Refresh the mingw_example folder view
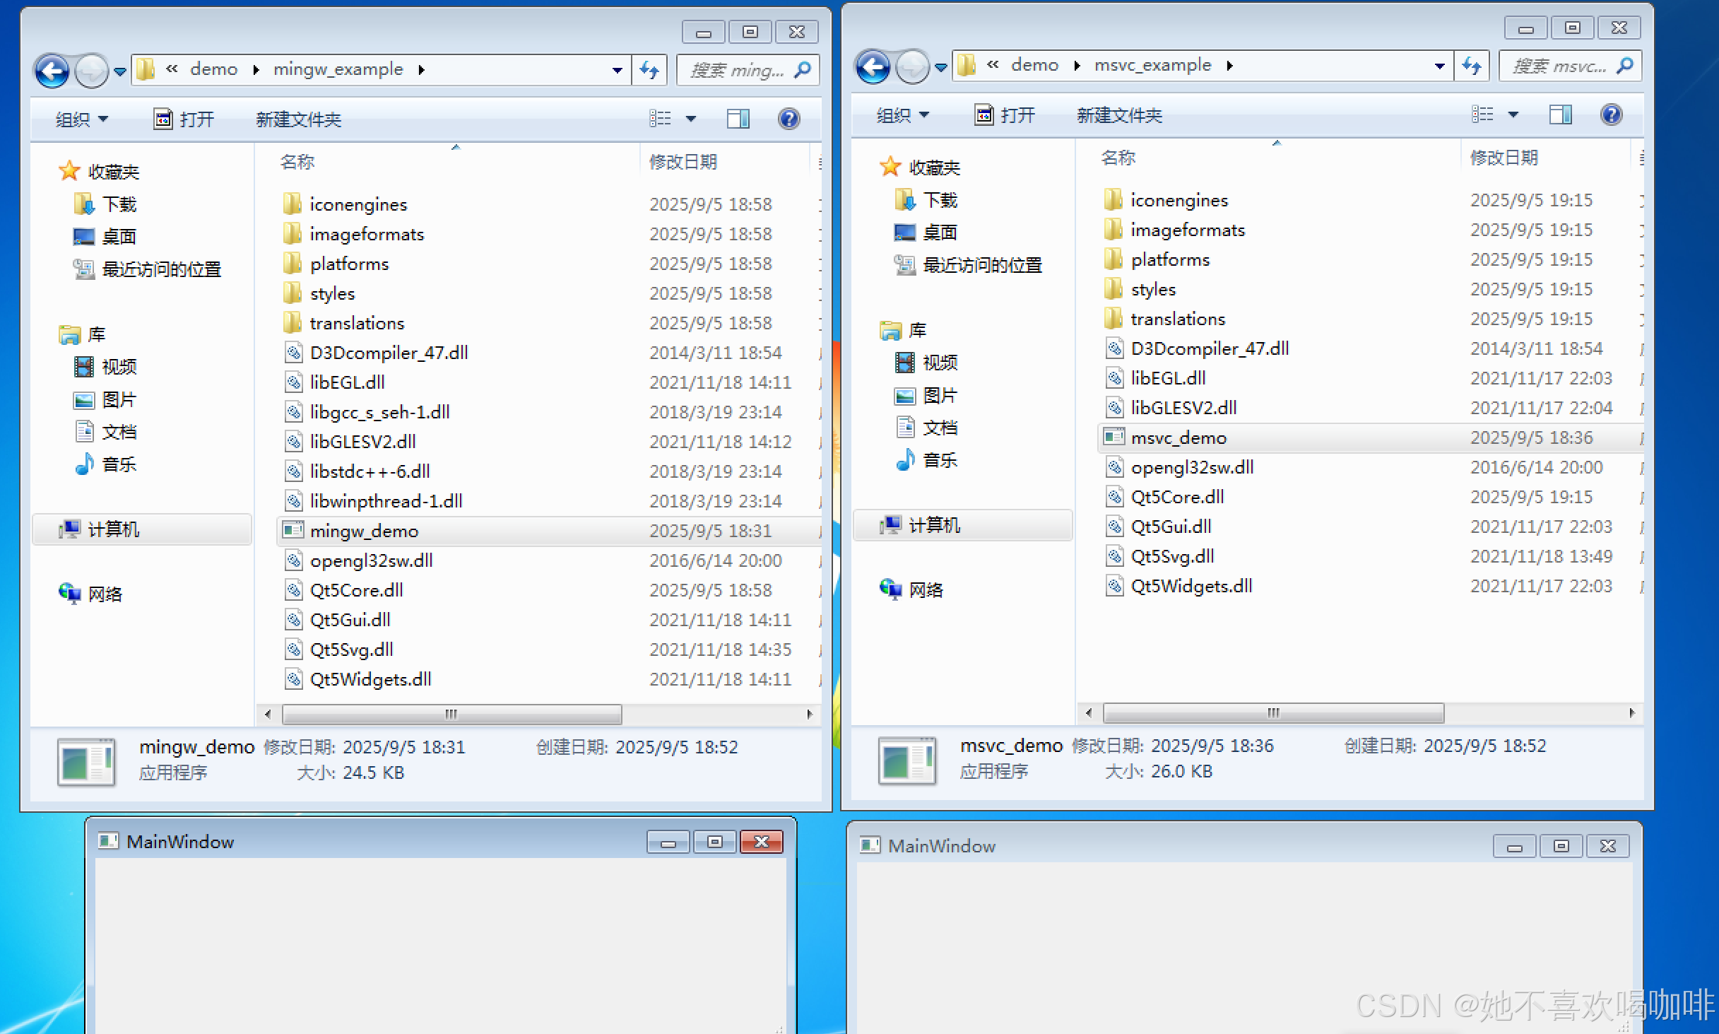The image size is (1719, 1034). click(649, 69)
